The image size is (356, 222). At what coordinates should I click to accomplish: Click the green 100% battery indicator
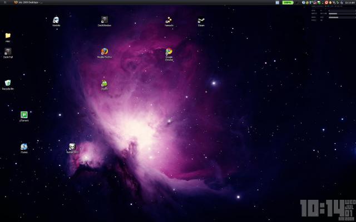pyautogui.click(x=288, y=2)
